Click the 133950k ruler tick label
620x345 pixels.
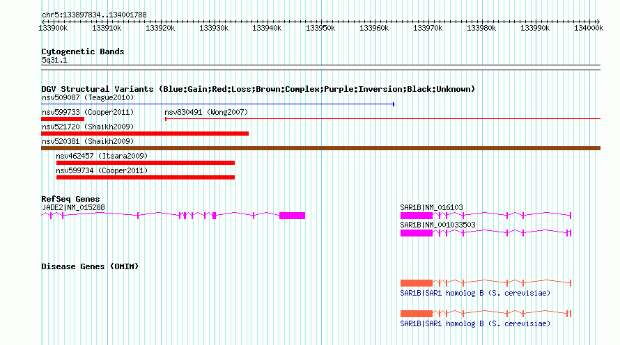[x=320, y=28]
